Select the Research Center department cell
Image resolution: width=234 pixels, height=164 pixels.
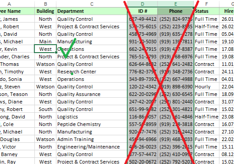click(92, 72)
